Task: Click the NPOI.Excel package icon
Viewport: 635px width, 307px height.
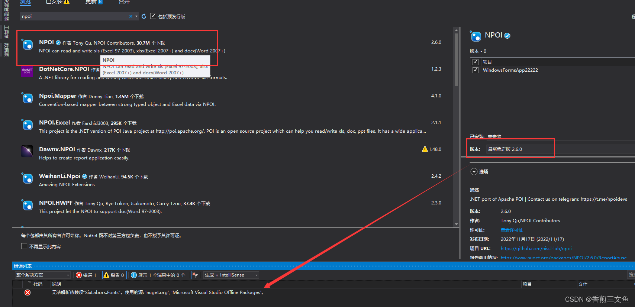Action: pyautogui.click(x=27, y=125)
